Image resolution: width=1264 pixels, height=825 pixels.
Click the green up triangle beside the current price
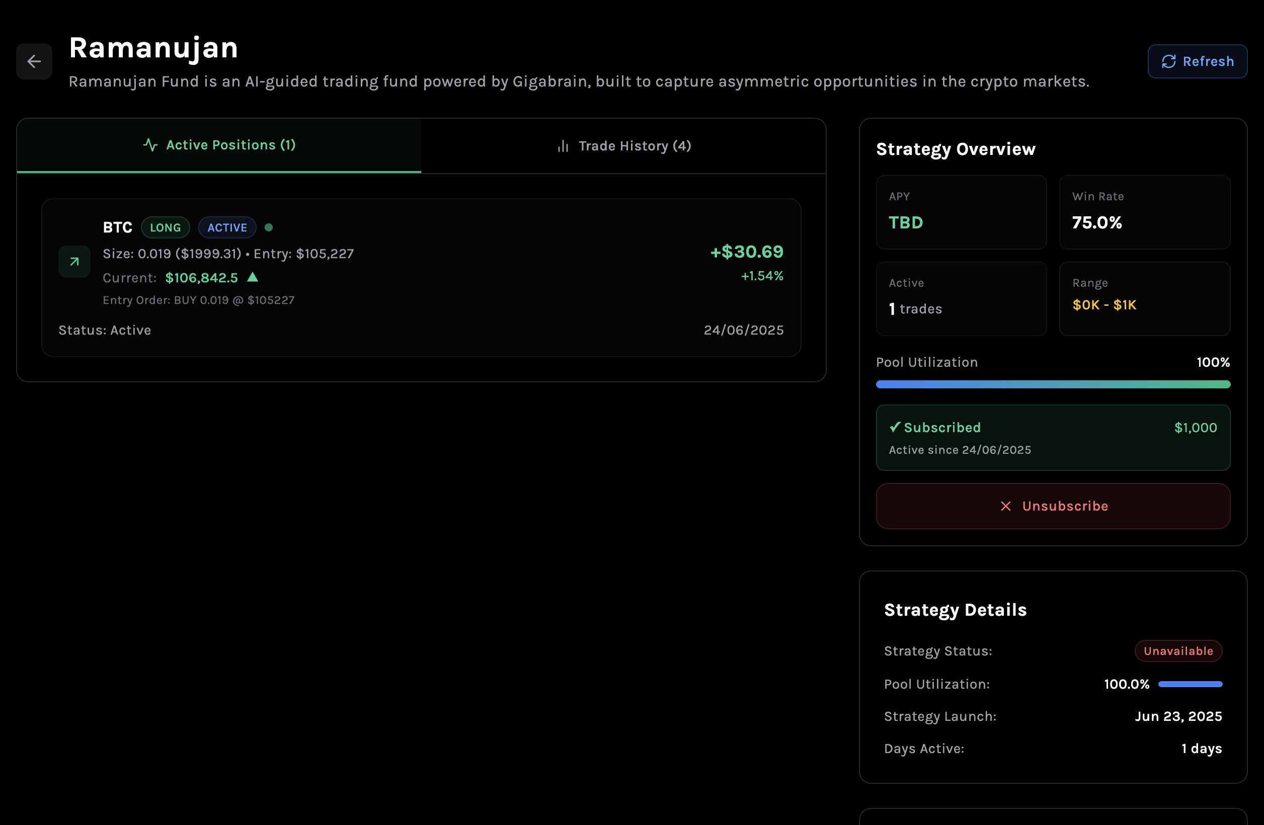(x=253, y=277)
